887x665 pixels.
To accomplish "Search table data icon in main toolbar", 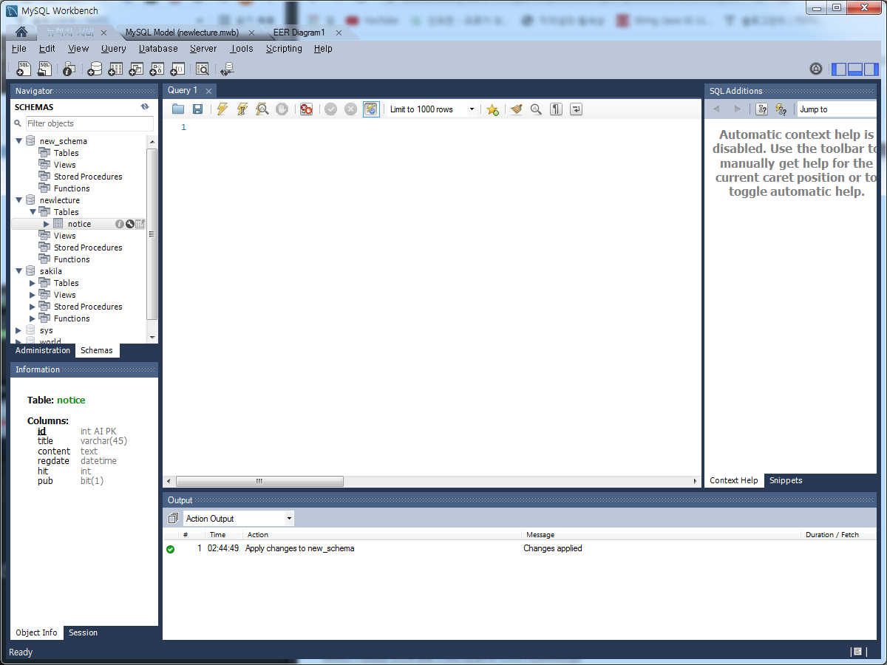I will click(203, 69).
